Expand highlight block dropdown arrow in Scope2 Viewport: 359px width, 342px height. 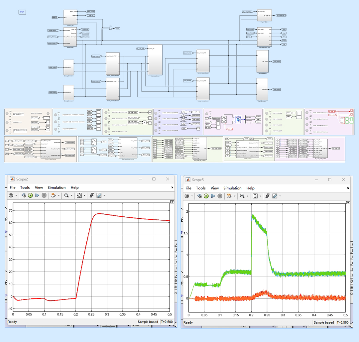pos(59,195)
